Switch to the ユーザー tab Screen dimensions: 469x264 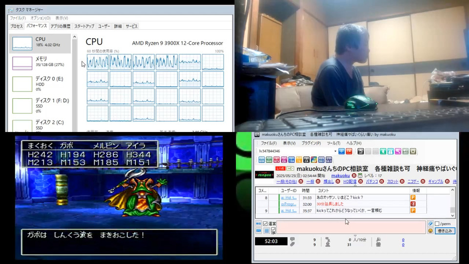pyautogui.click(x=104, y=26)
